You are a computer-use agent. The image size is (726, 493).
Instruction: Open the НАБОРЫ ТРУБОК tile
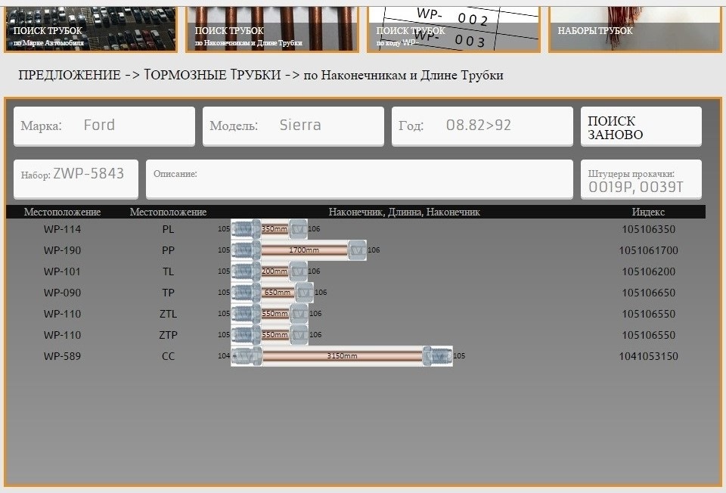coord(634,29)
